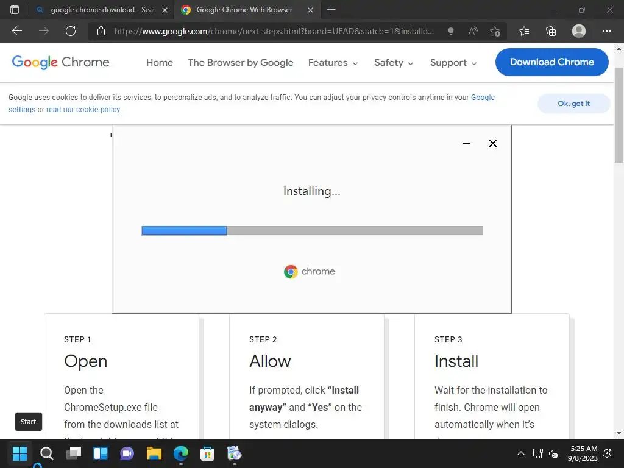The width and height of the screenshot is (624, 468).
Task: Click the STEP 3 Install card heading
Action: point(456,361)
